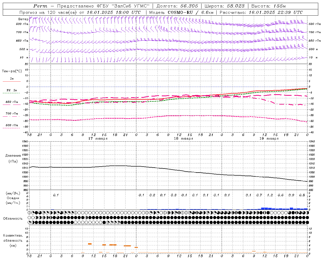Click the "Ветер" wind panel label
The height and width of the screenshot is (258, 322).
23,19
